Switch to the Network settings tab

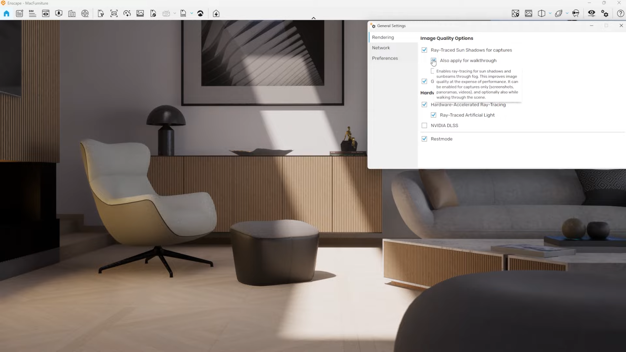(381, 48)
